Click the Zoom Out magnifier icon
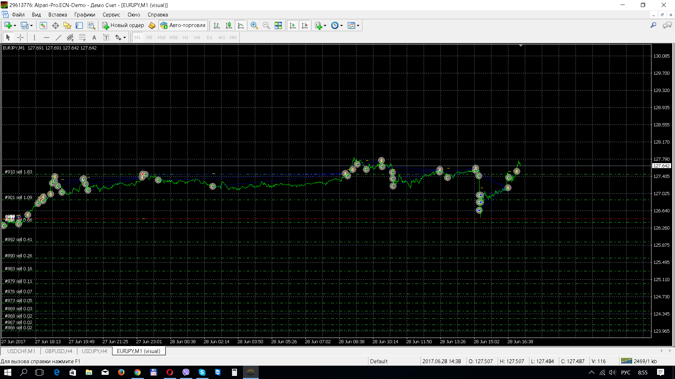 coord(266,25)
